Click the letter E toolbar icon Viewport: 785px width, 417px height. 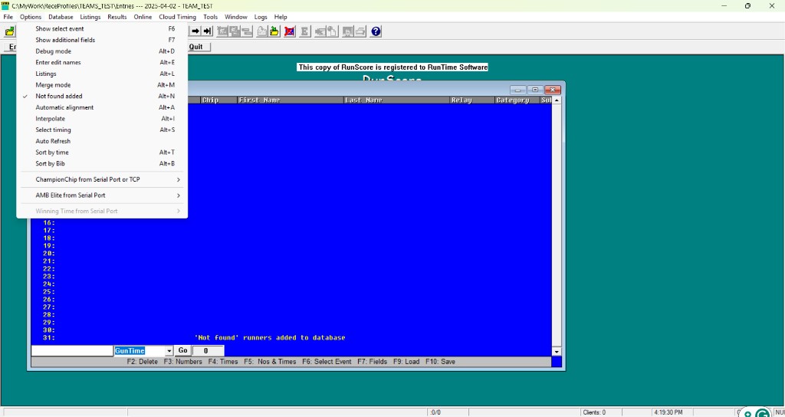click(x=304, y=31)
